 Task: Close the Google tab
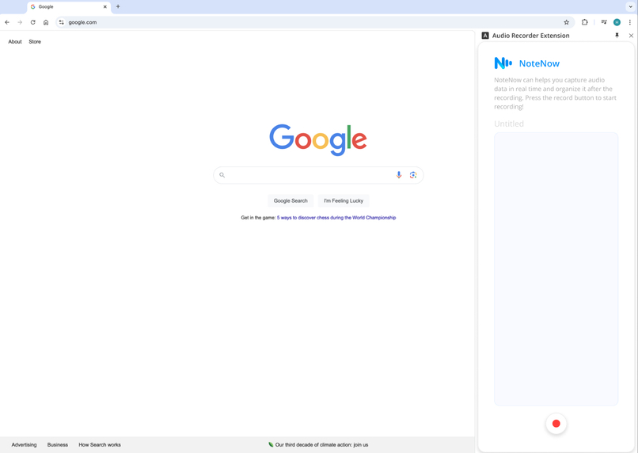105,6
